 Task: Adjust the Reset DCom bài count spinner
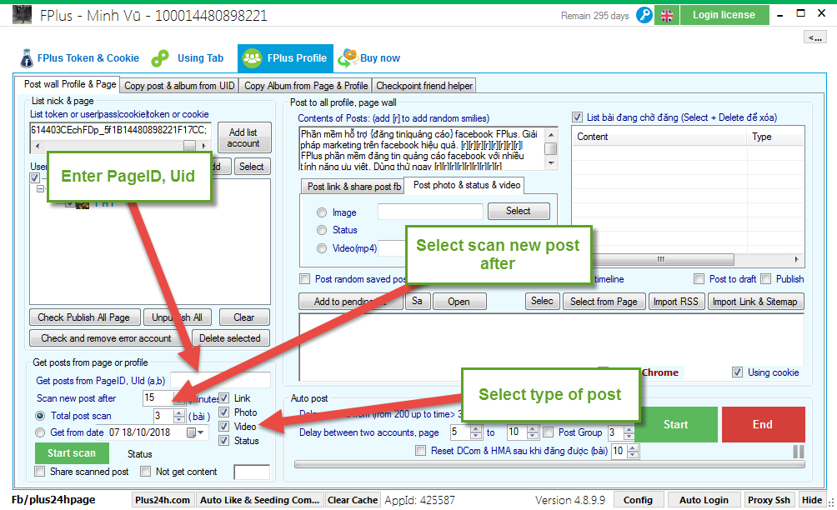click(633, 452)
